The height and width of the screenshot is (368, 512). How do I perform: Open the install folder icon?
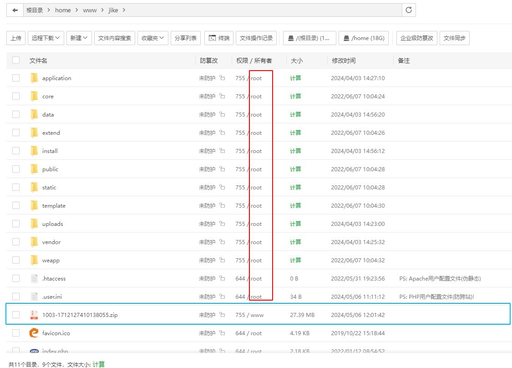[x=34, y=151]
